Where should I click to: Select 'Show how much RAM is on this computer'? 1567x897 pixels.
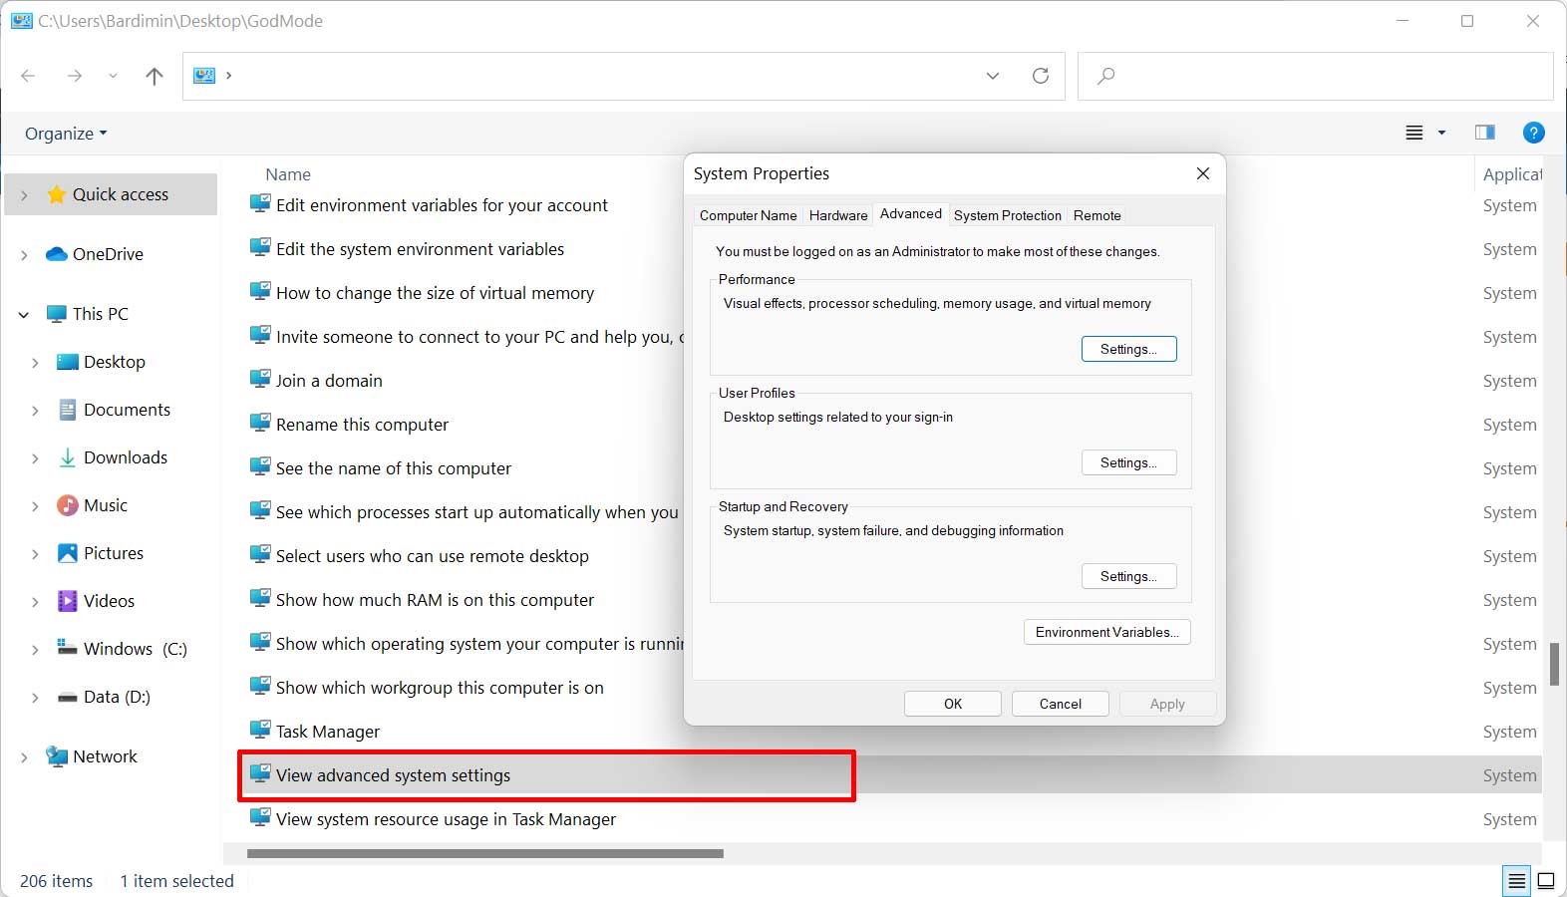coord(435,600)
